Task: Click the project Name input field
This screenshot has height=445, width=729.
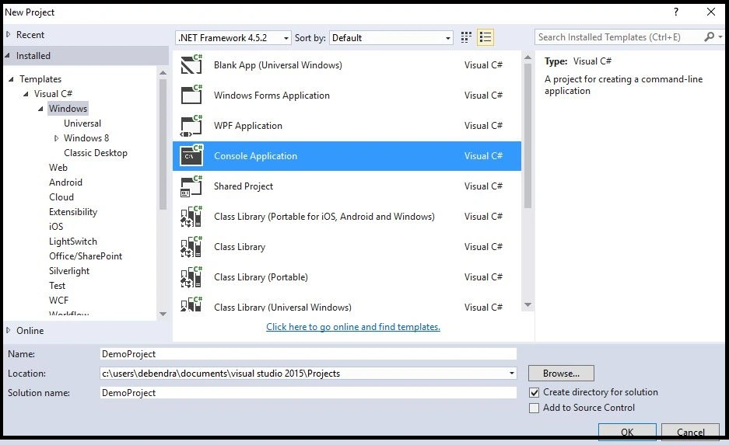Action: pyautogui.click(x=308, y=353)
